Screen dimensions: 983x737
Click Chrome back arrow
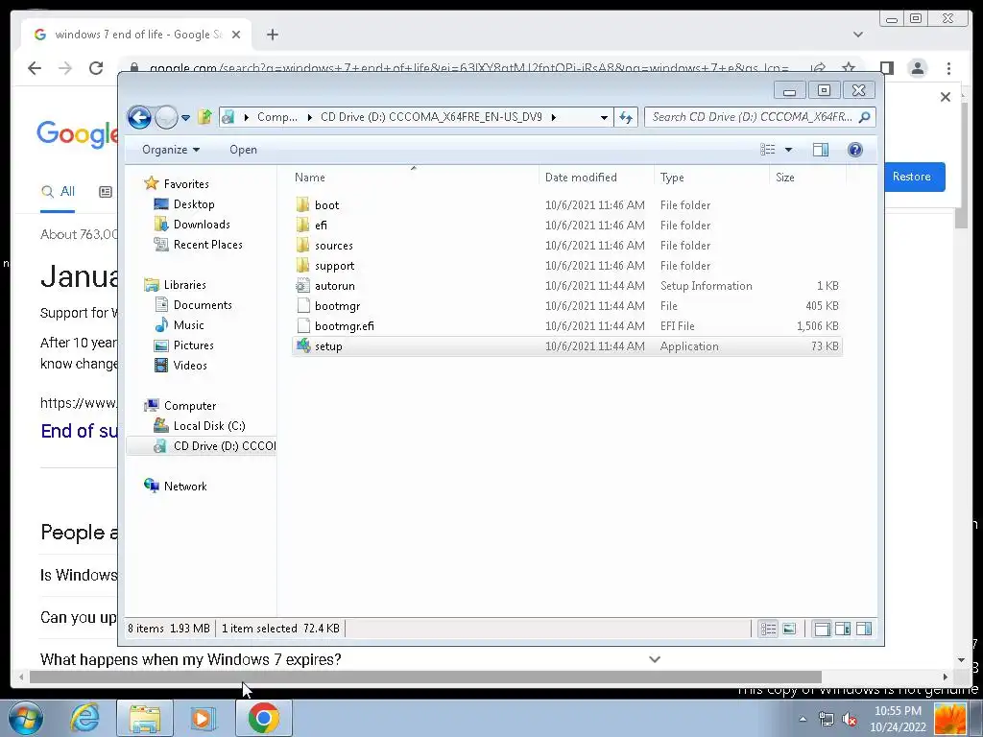(x=35, y=68)
